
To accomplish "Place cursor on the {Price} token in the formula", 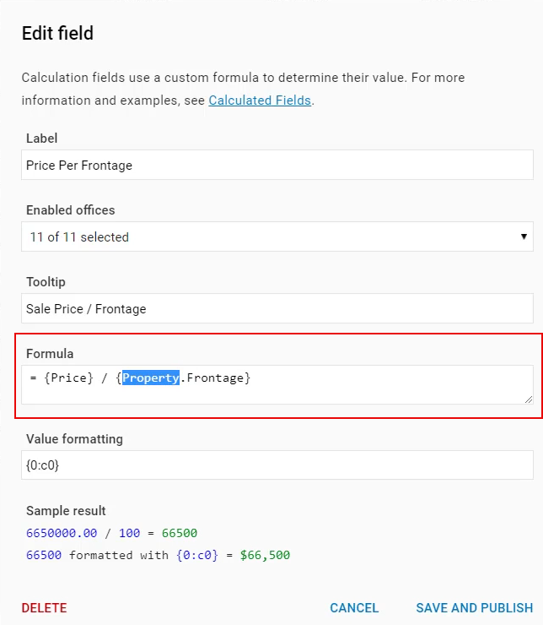I will pos(68,378).
